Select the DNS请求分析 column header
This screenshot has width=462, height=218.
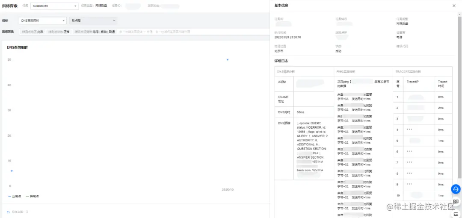pyautogui.click(x=286, y=71)
